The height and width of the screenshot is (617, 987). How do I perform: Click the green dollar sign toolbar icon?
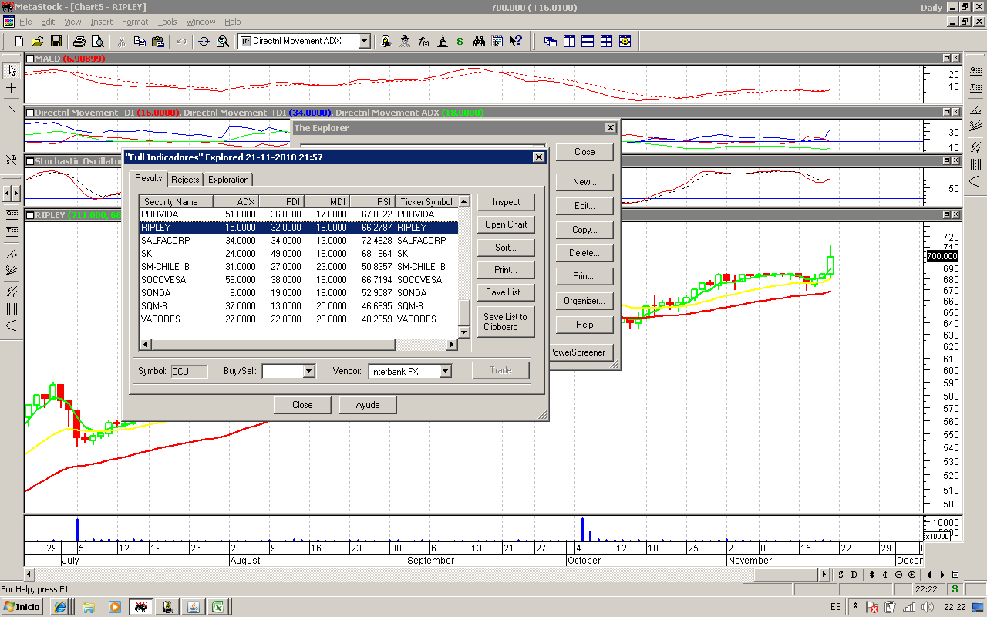pos(460,41)
